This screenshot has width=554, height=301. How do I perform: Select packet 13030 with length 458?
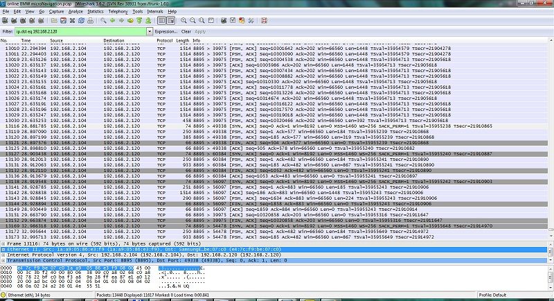(274, 120)
